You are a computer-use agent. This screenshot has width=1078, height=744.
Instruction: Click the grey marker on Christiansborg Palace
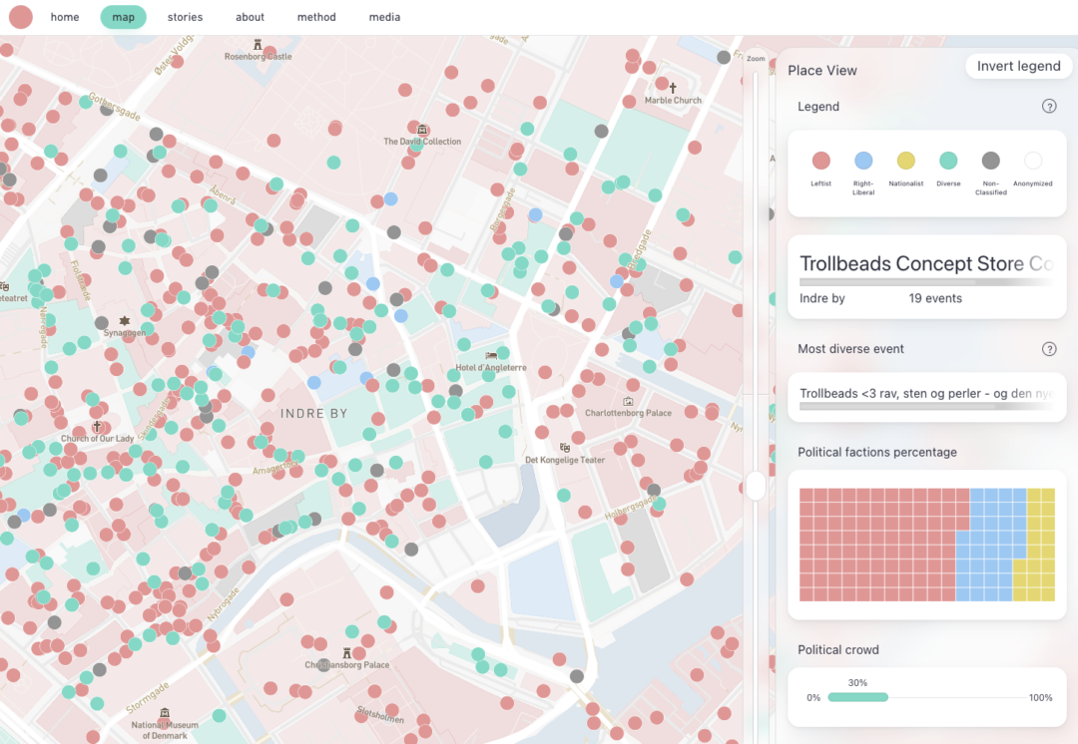(x=323, y=664)
